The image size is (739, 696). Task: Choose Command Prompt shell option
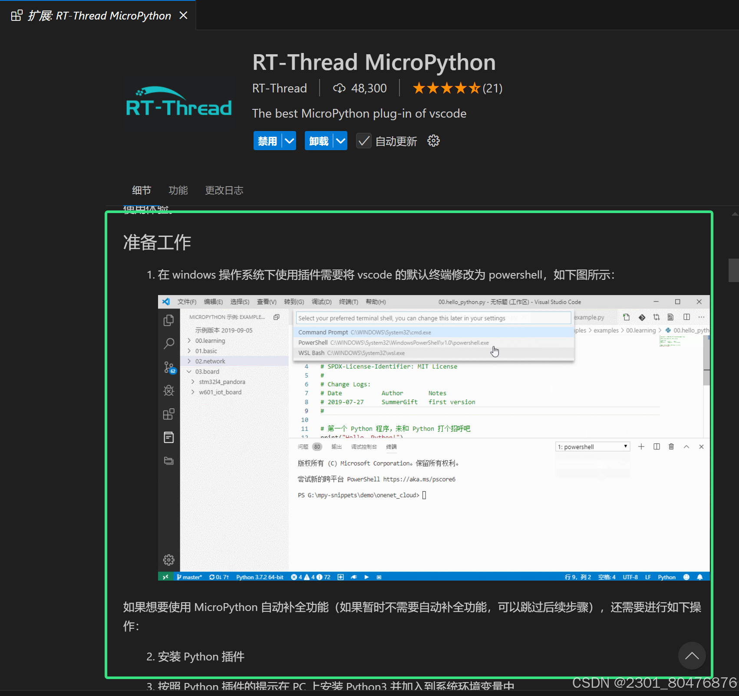(x=433, y=332)
